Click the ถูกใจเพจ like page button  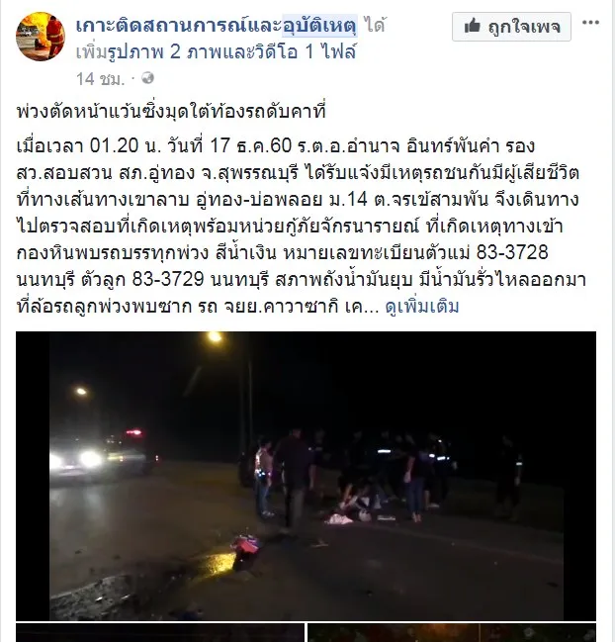(x=511, y=27)
